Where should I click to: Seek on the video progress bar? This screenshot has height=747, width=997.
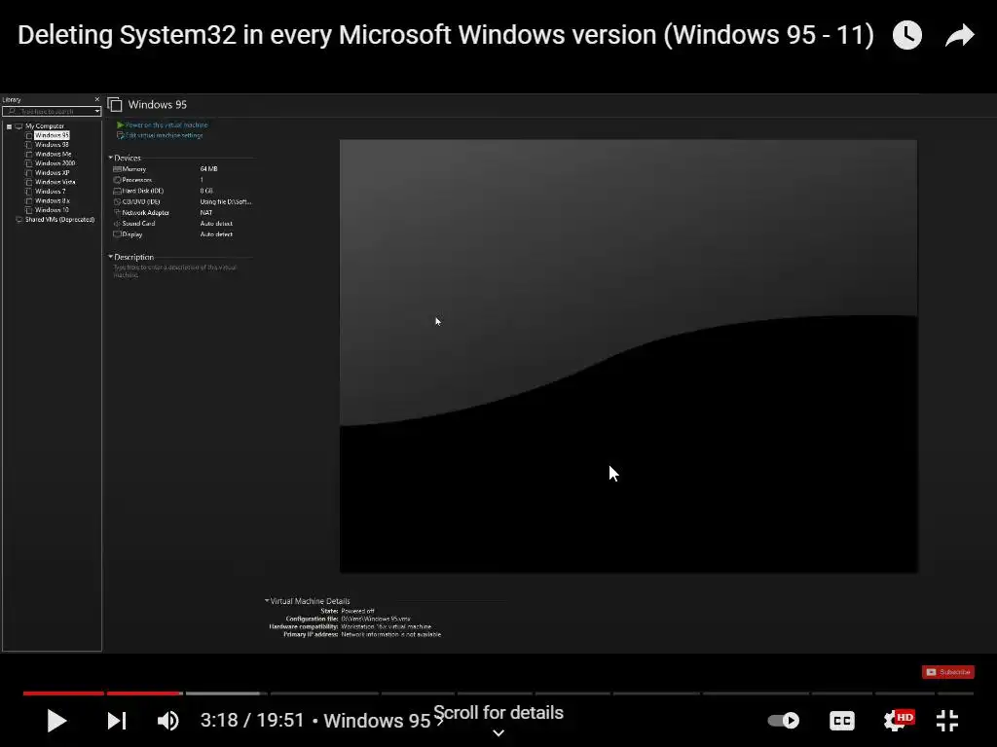point(498,693)
